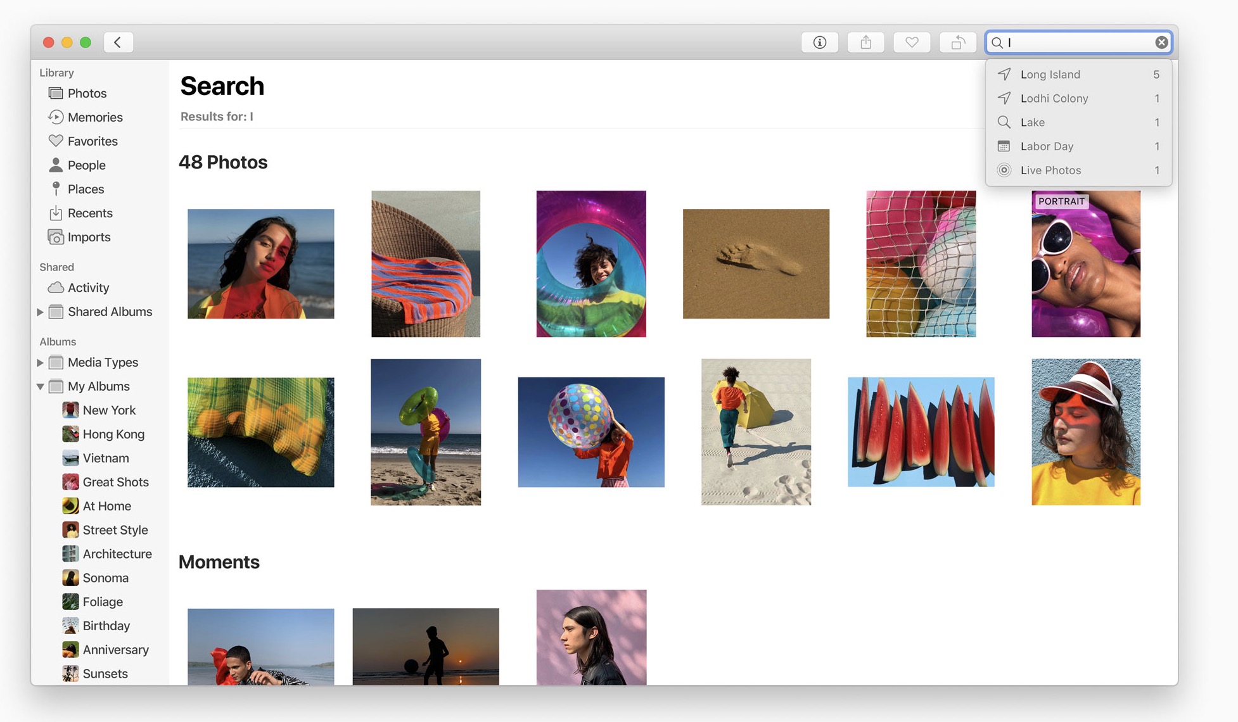
Task: Select the watermelon slices photo
Action: [921, 433]
